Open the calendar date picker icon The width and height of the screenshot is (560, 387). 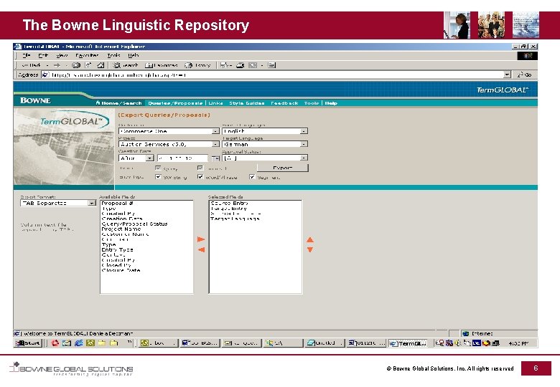tap(215, 158)
